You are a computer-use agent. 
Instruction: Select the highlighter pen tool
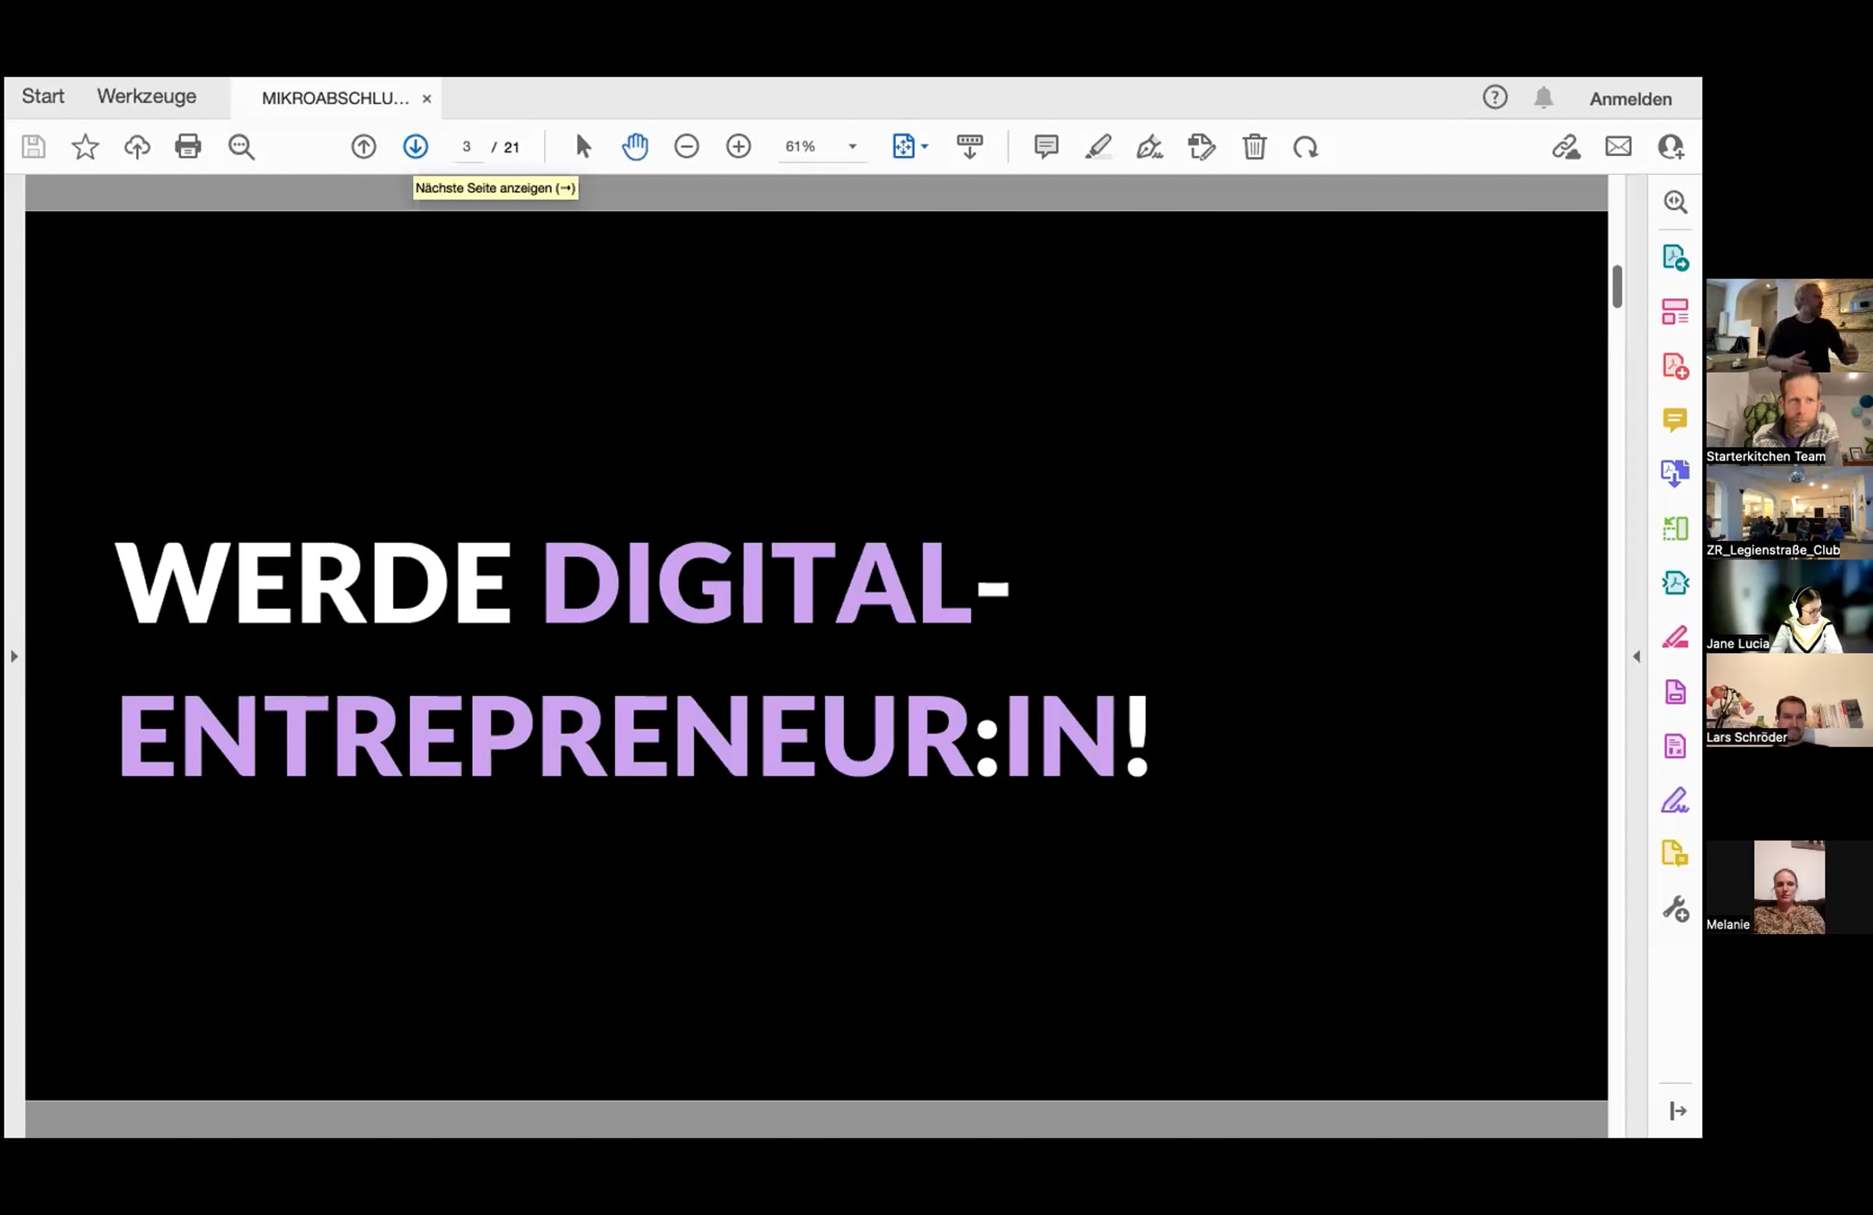[x=1099, y=147]
